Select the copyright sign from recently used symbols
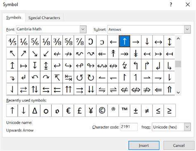The height and width of the screenshot is (151, 196). click(102, 111)
